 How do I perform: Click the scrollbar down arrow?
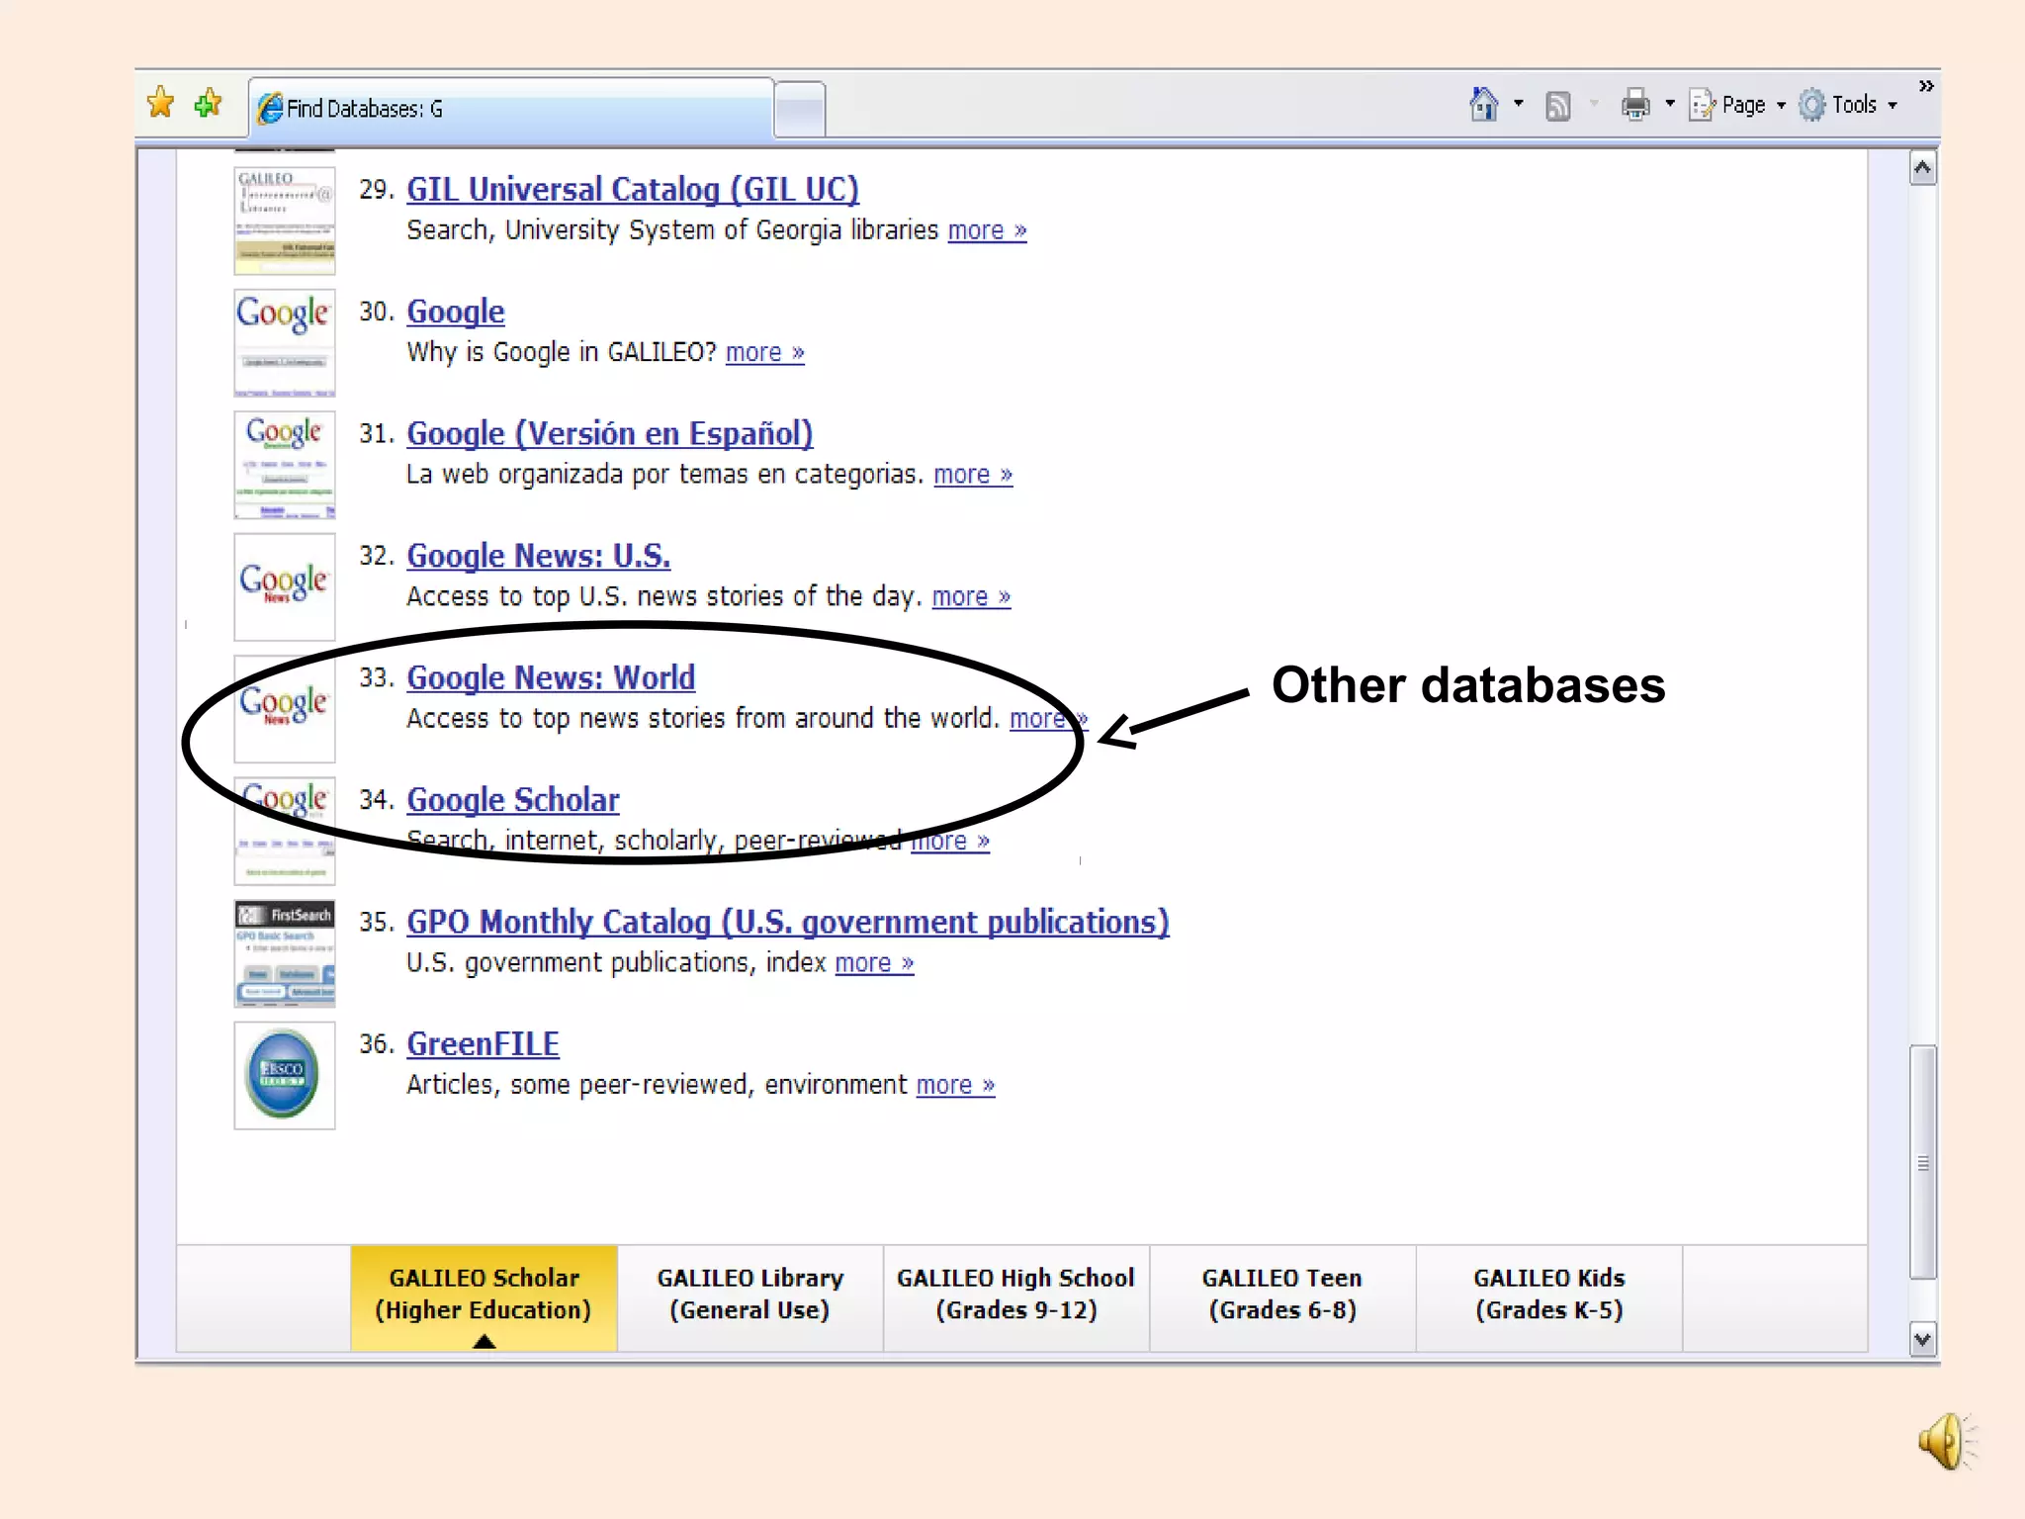pyautogui.click(x=1922, y=1340)
